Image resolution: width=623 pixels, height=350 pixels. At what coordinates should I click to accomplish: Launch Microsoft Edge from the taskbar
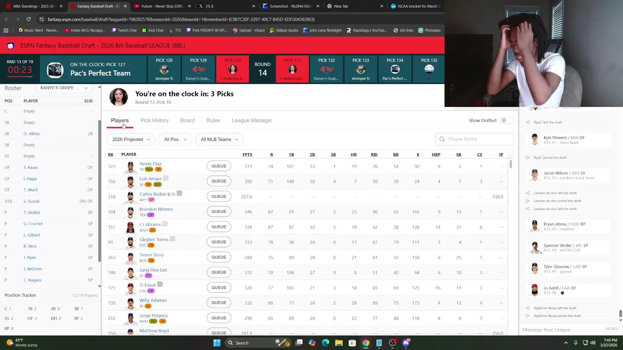[325, 343]
